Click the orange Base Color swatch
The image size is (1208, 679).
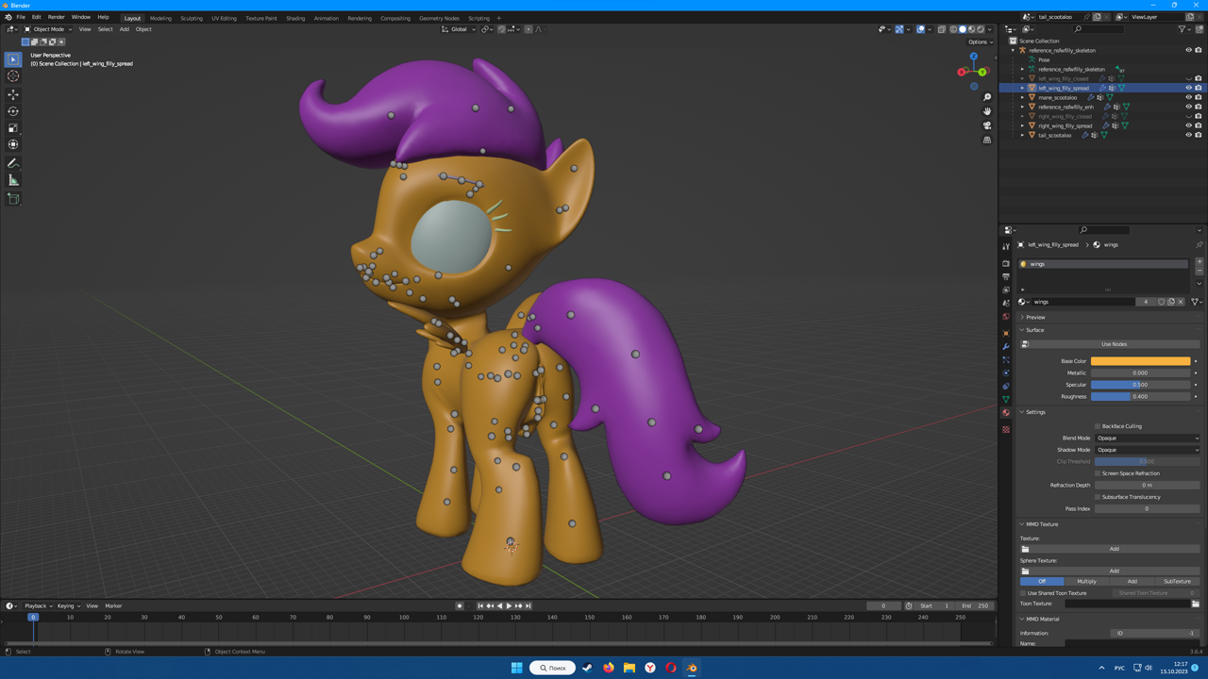coord(1140,361)
